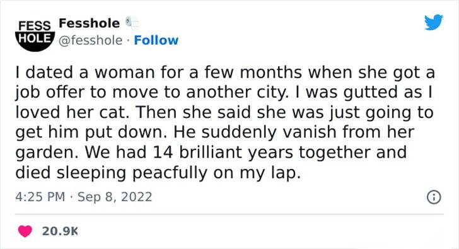This screenshot has height=249, width=459.
Task: Click the Twitter bird logo
Action: click(434, 22)
